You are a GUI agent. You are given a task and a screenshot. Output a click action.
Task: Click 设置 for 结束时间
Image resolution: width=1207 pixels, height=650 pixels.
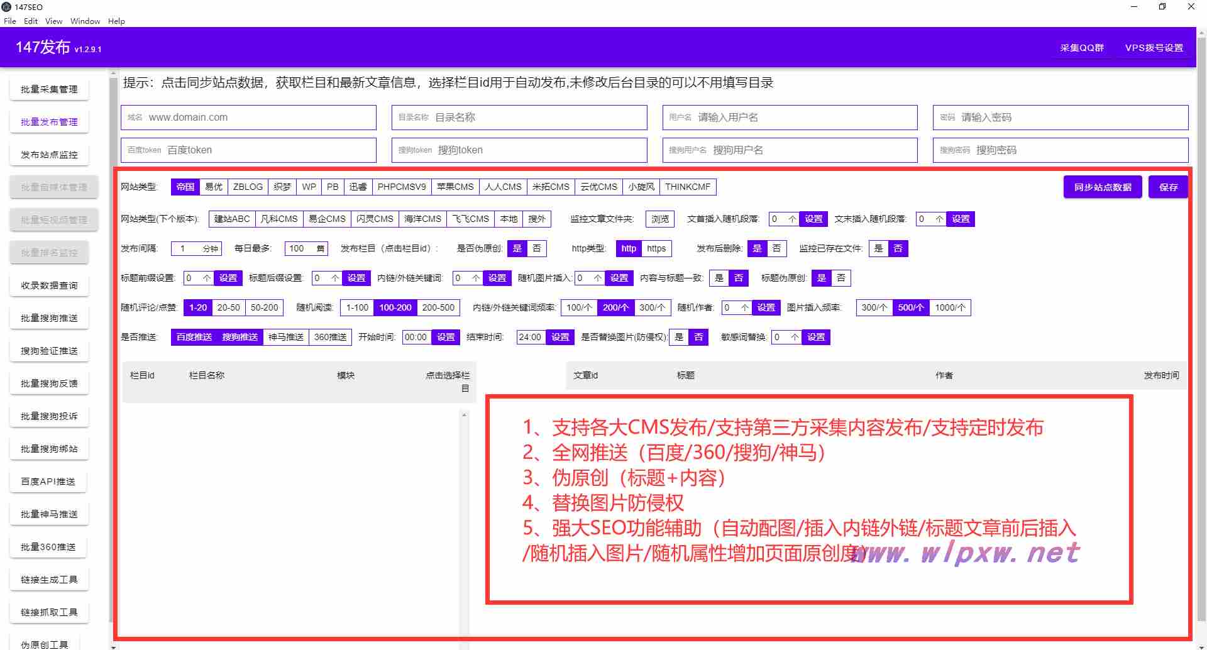560,337
